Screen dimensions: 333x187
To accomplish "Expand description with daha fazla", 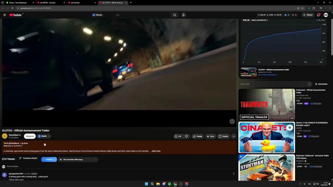I will pyautogui.click(x=155, y=151).
